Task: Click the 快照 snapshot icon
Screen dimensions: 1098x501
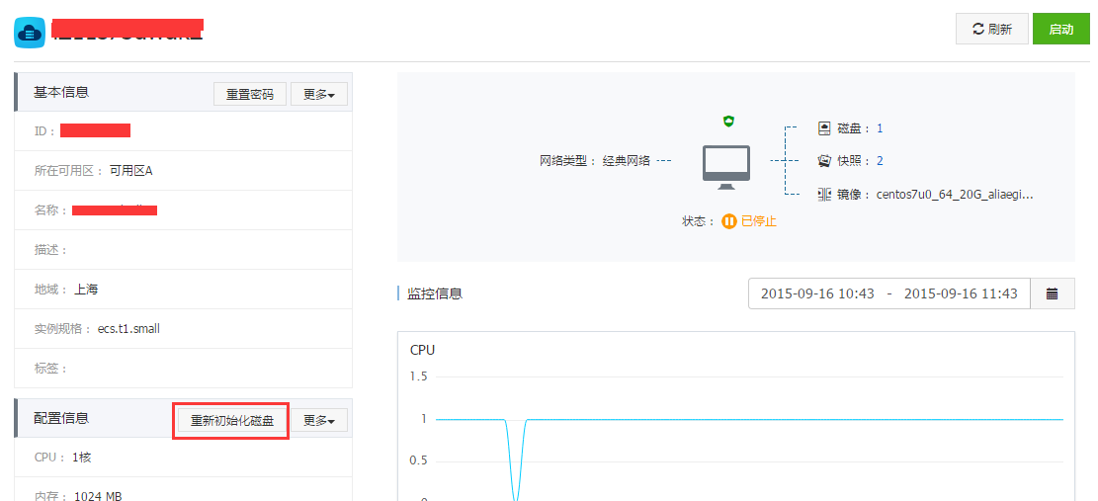Action: tap(824, 161)
